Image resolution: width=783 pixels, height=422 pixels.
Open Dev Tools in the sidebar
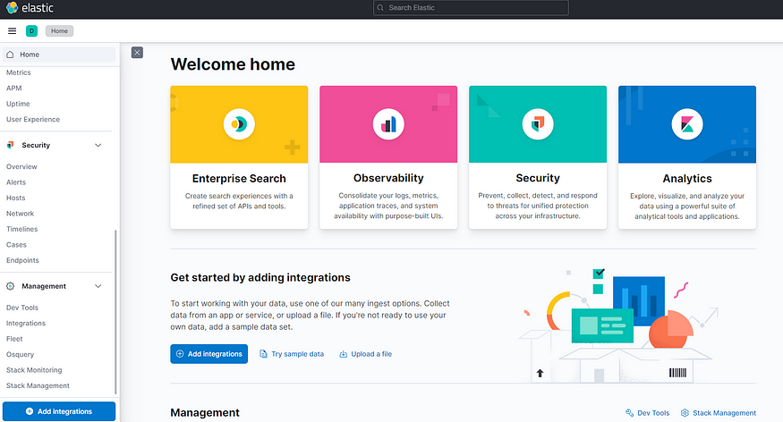tap(22, 308)
